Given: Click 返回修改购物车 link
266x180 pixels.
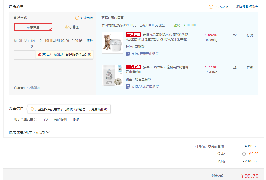Looking at the screenshot, I should (247, 7).
